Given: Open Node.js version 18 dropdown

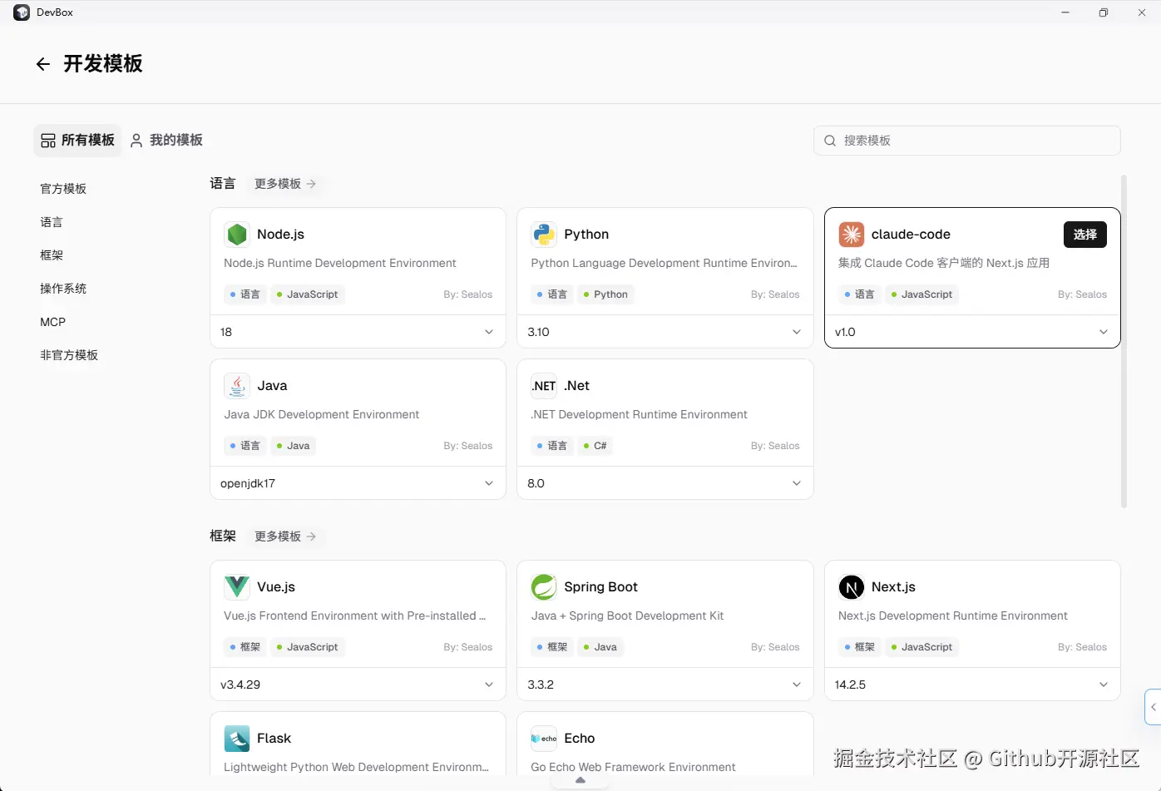Looking at the screenshot, I should [x=358, y=332].
